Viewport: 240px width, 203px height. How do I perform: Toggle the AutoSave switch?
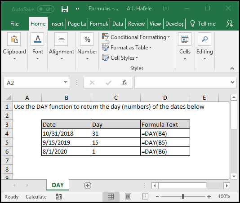[x=46, y=9]
